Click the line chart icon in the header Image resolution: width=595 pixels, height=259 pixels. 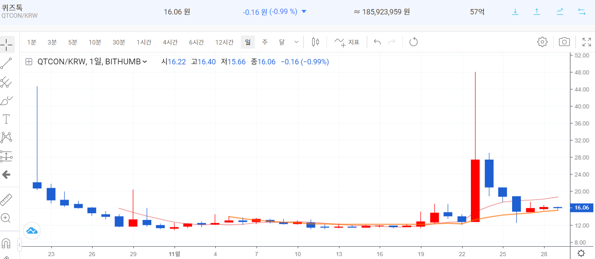tap(560, 12)
